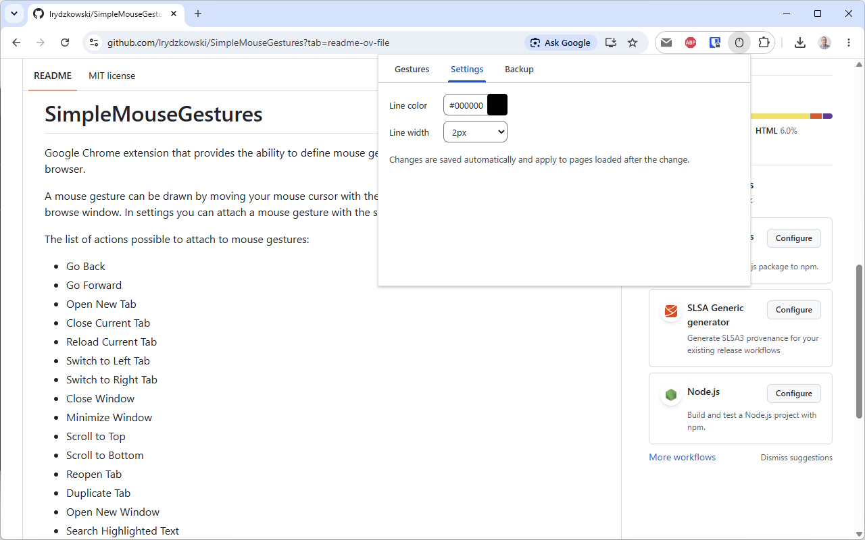Viewport: 865px width, 540px height.
Task: Open the ABP Adblock Plus extension
Action: (691, 43)
